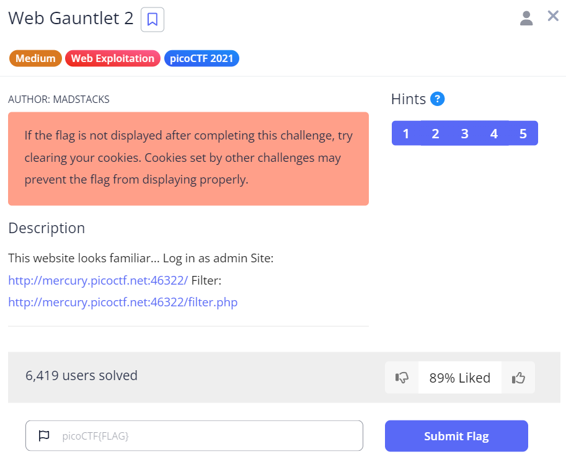Reveal hint number 3

464,133
